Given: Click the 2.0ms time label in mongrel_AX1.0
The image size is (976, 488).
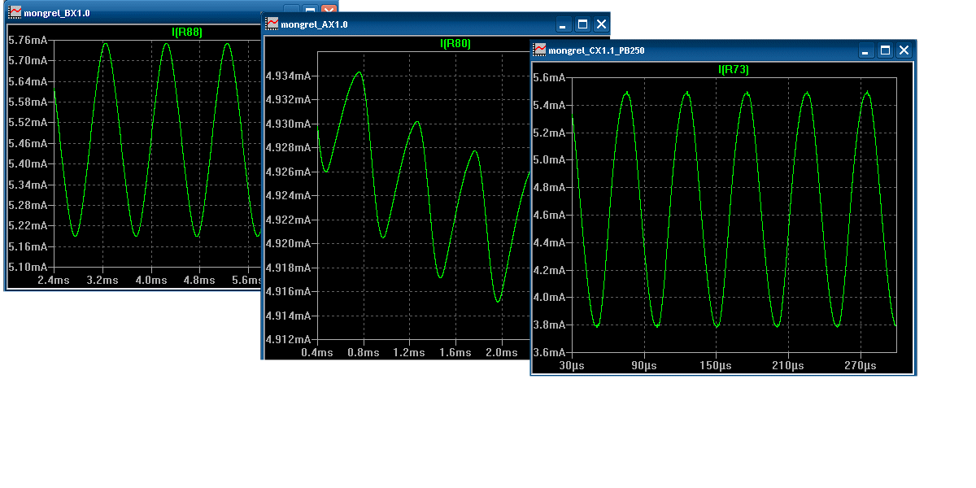Looking at the screenshot, I should (502, 353).
